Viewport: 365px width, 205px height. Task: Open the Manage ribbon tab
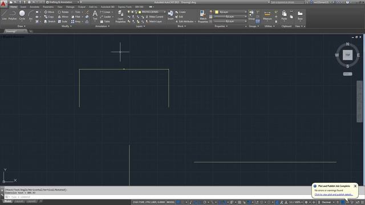[x=70, y=7]
